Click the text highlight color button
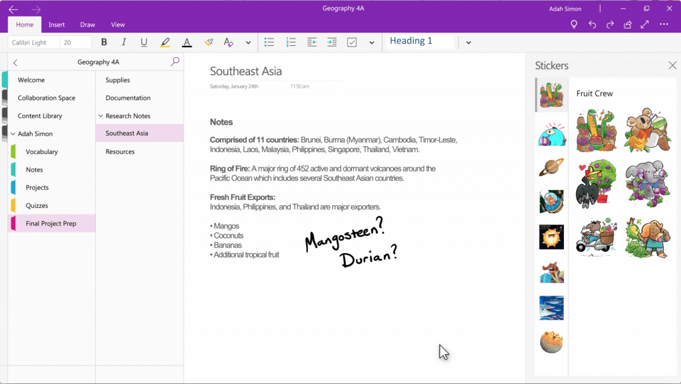The image size is (681, 384). coord(165,43)
